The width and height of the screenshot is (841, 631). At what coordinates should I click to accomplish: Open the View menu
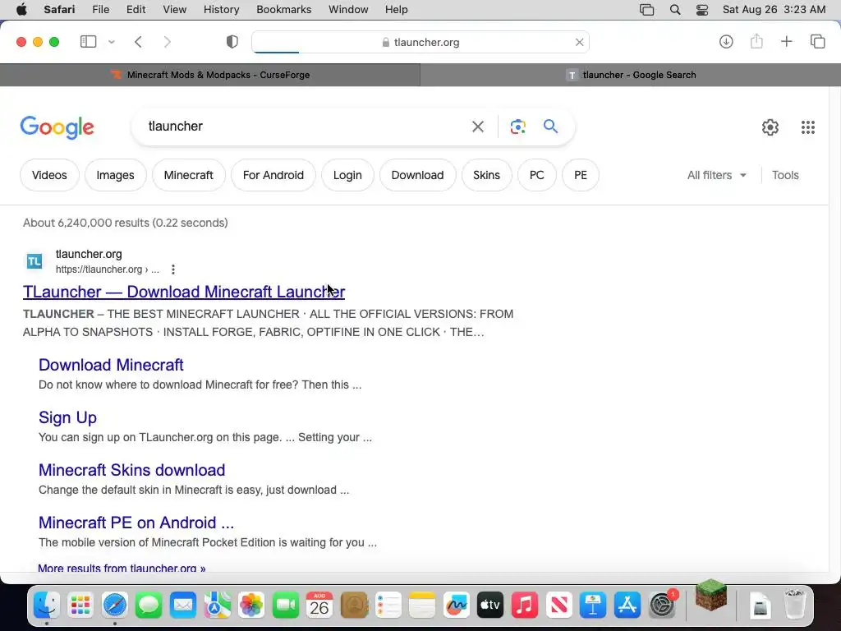click(x=175, y=10)
